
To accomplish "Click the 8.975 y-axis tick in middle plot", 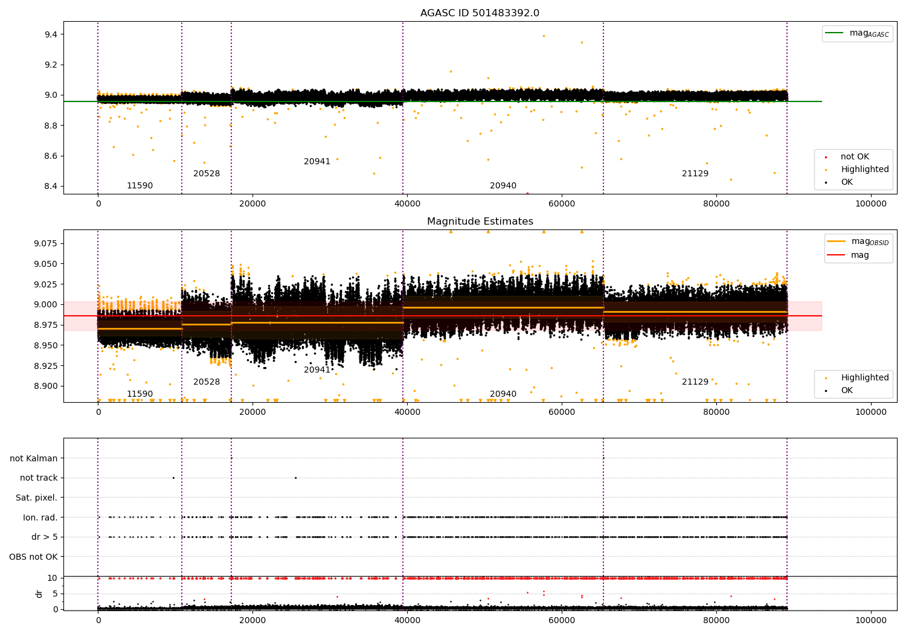I will click(x=45, y=325).
